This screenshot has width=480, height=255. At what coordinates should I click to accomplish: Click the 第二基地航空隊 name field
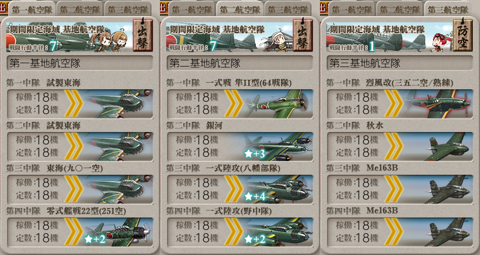pyautogui.click(x=240, y=63)
